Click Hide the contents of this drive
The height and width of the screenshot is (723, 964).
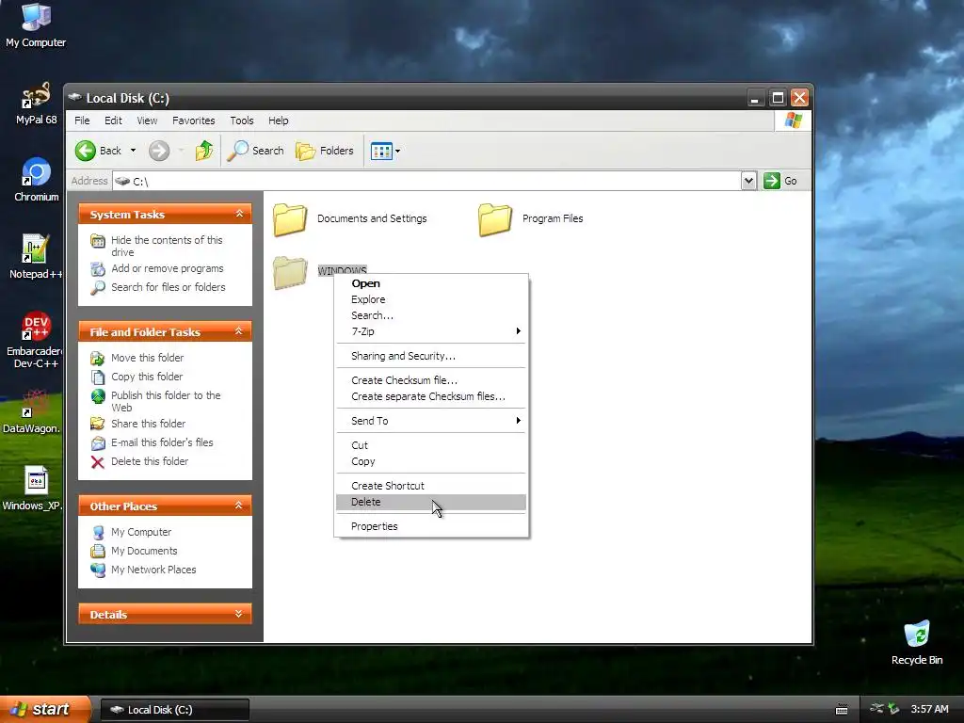coord(167,246)
